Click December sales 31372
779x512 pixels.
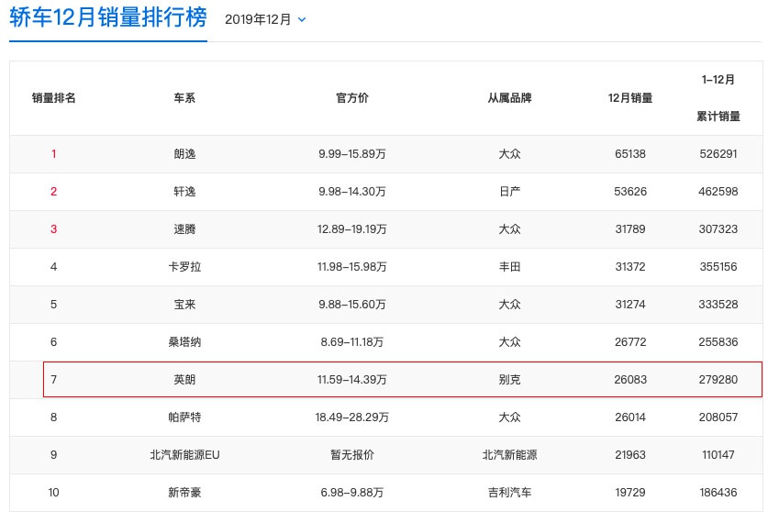[x=630, y=267]
